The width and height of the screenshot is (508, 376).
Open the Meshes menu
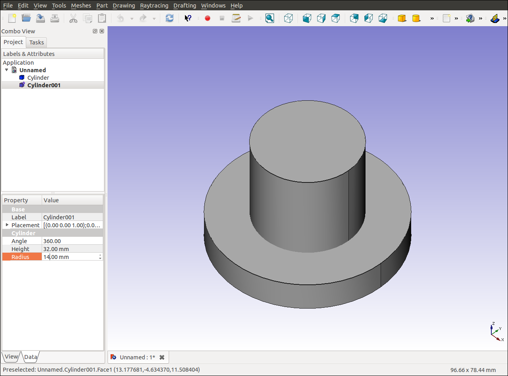click(81, 6)
